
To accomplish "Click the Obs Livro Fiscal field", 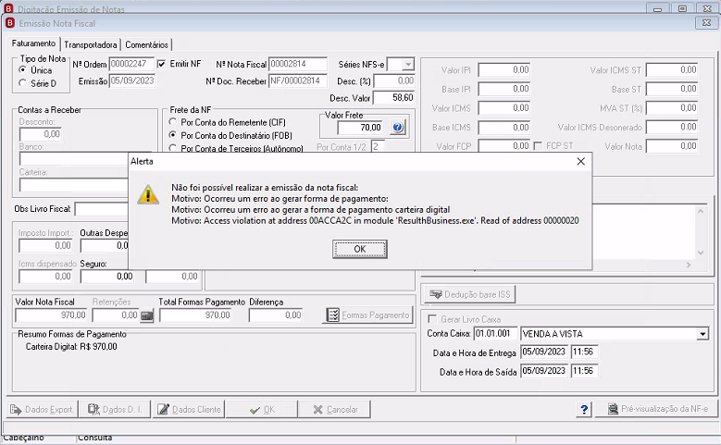I will point(101,209).
